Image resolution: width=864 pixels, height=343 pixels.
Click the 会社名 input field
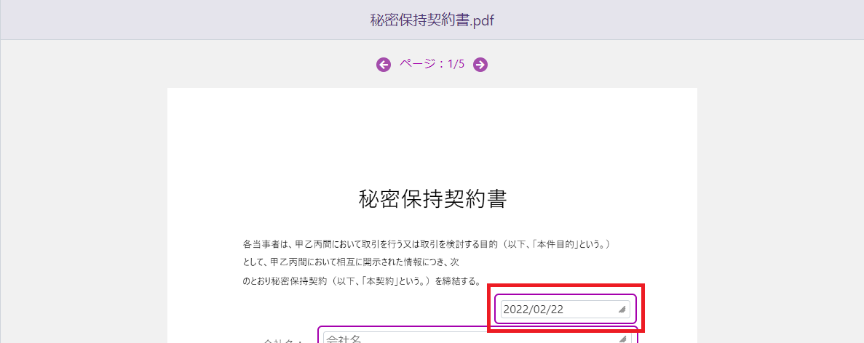click(x=477, y=337)
